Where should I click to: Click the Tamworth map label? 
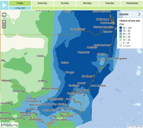(84, 52)
